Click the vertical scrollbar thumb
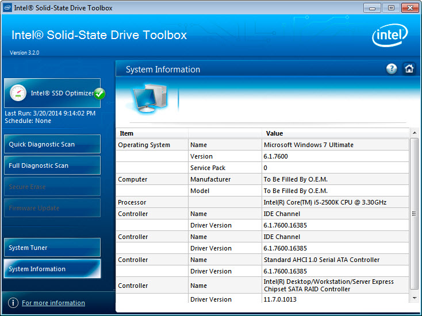The image size is (422, 316). pos(415,214)
